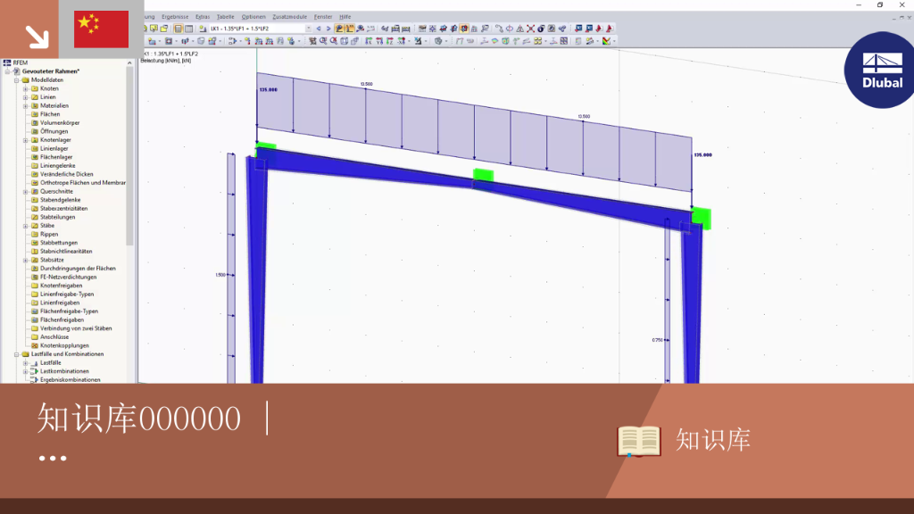914x514 pixels.
Task: Expand the Lastfälle tree node
Action: tap(26, 362)
